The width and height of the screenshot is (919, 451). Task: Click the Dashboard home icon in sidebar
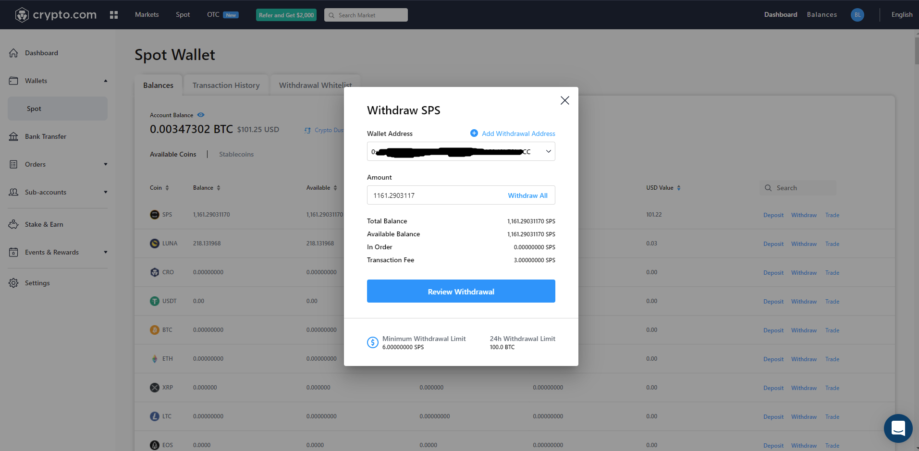tap(13, 53)
